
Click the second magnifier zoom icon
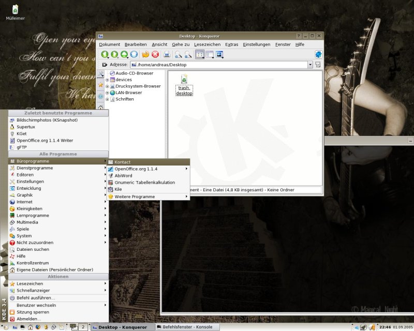coord(188,54)
